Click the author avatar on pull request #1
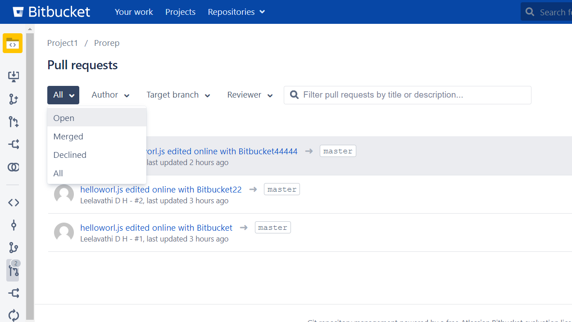The image size is (572, 322). click(64, 233)
